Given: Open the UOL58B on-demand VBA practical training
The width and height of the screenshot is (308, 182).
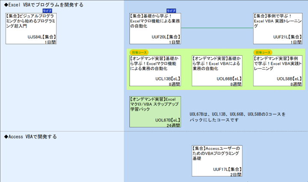Looking at the screenshot, I should pyautogui.click(x=278, y=71).
